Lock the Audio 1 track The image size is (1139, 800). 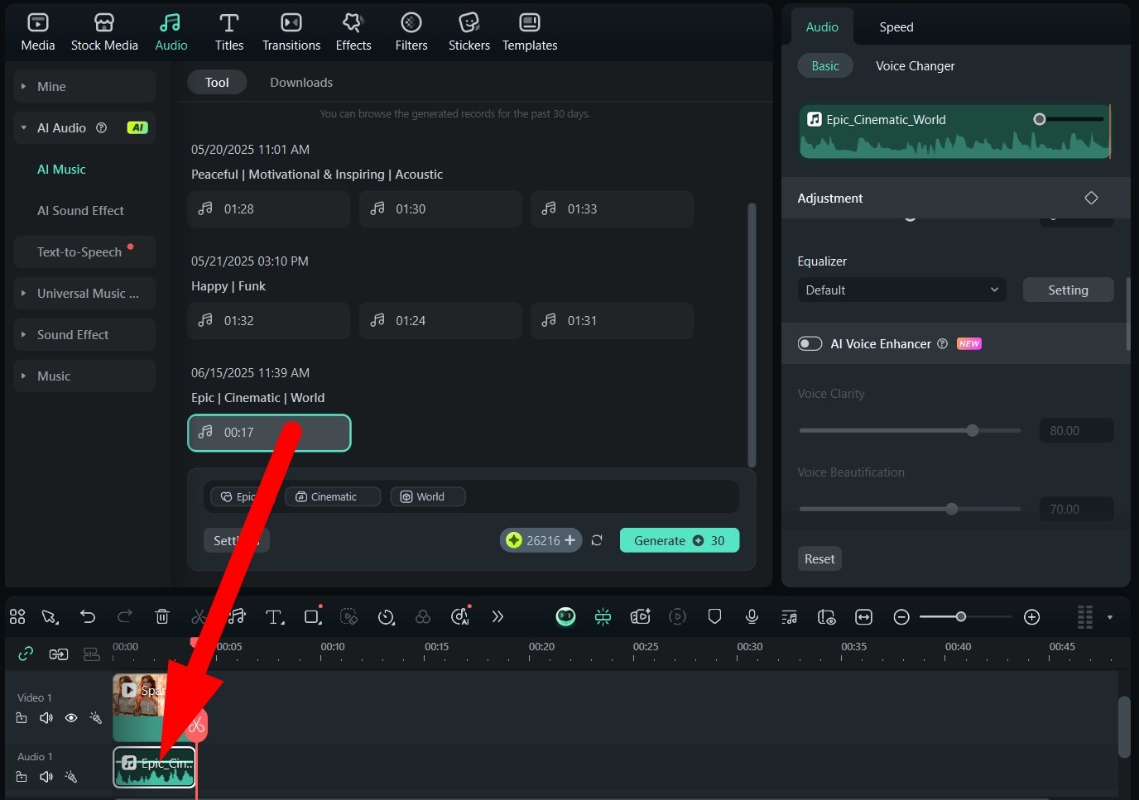(x=22, y=777)
